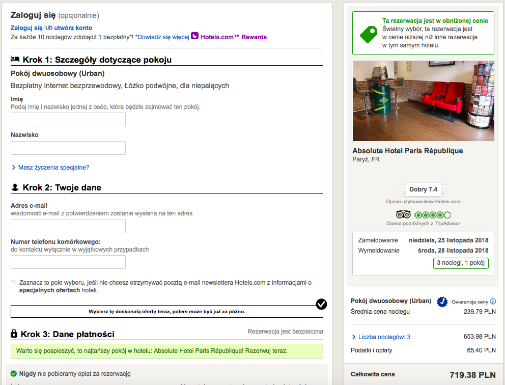Viewport: 505px width, 385px height.
Task: Click the green check icon beside Nigdy
Action: pos(14,374)
